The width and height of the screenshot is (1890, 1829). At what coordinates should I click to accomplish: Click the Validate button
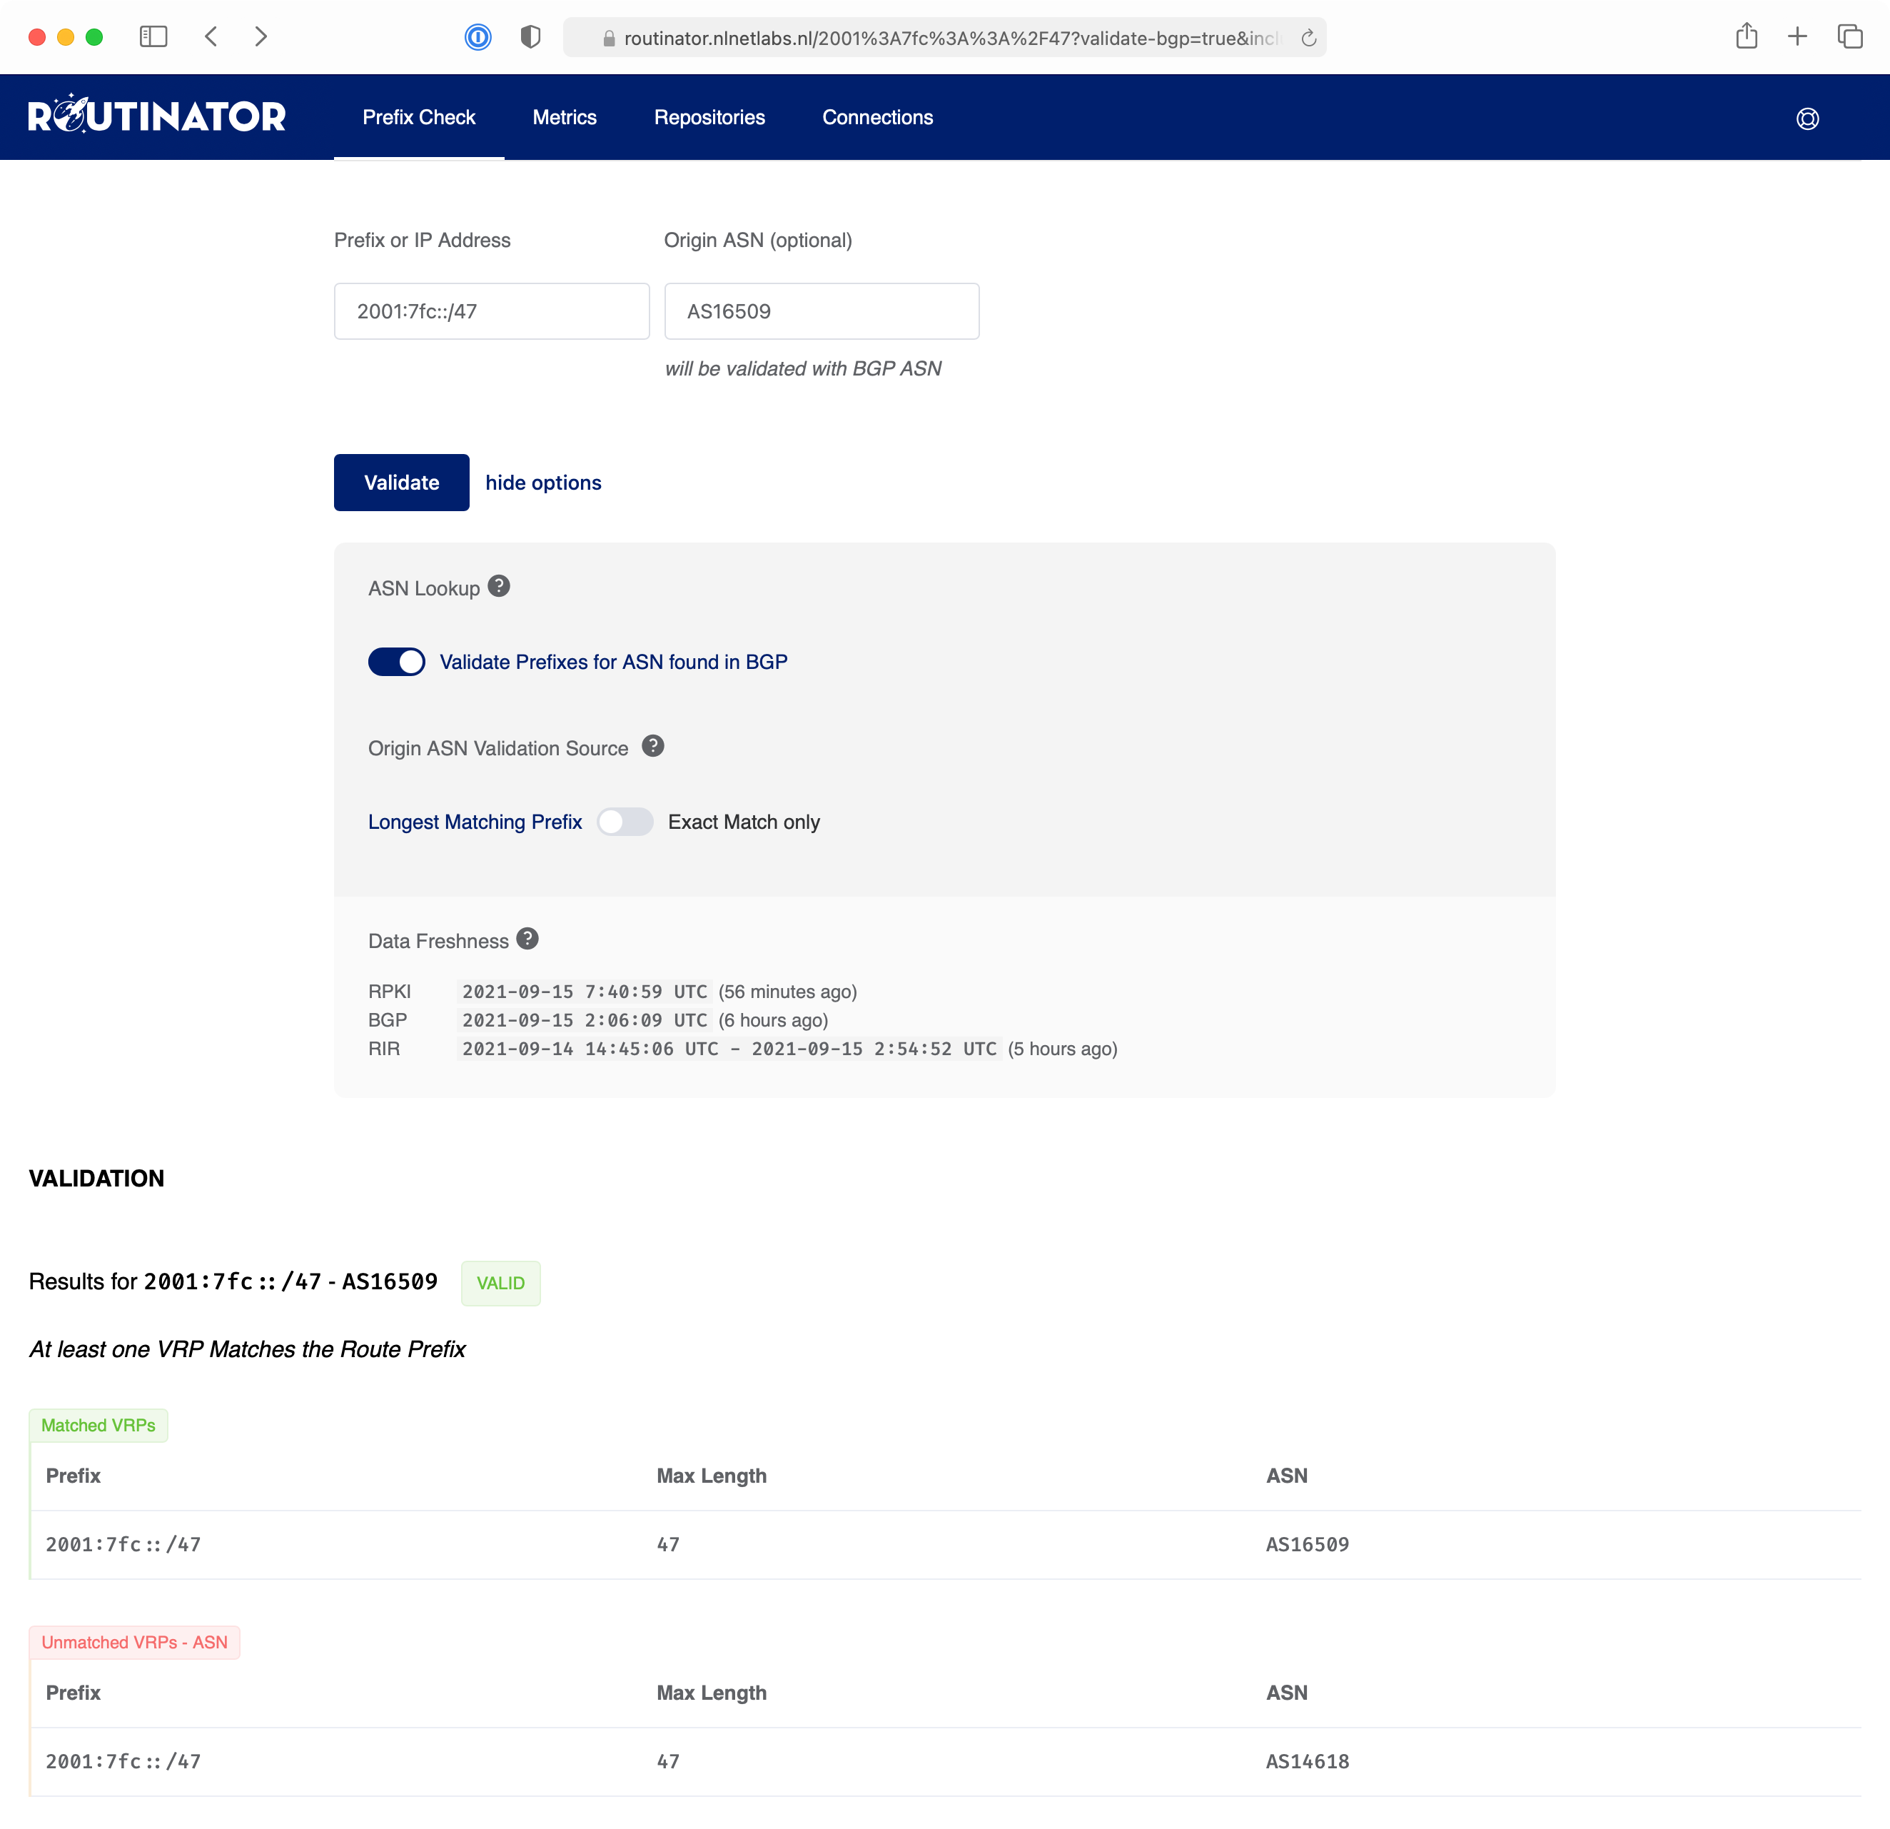point(401,483)
